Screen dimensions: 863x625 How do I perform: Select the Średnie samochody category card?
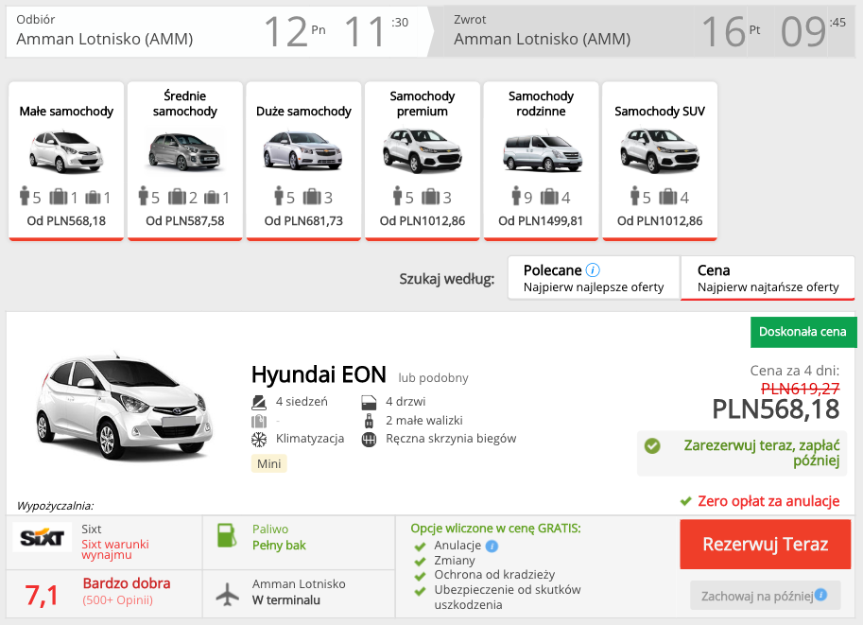(x=185, y=161)
